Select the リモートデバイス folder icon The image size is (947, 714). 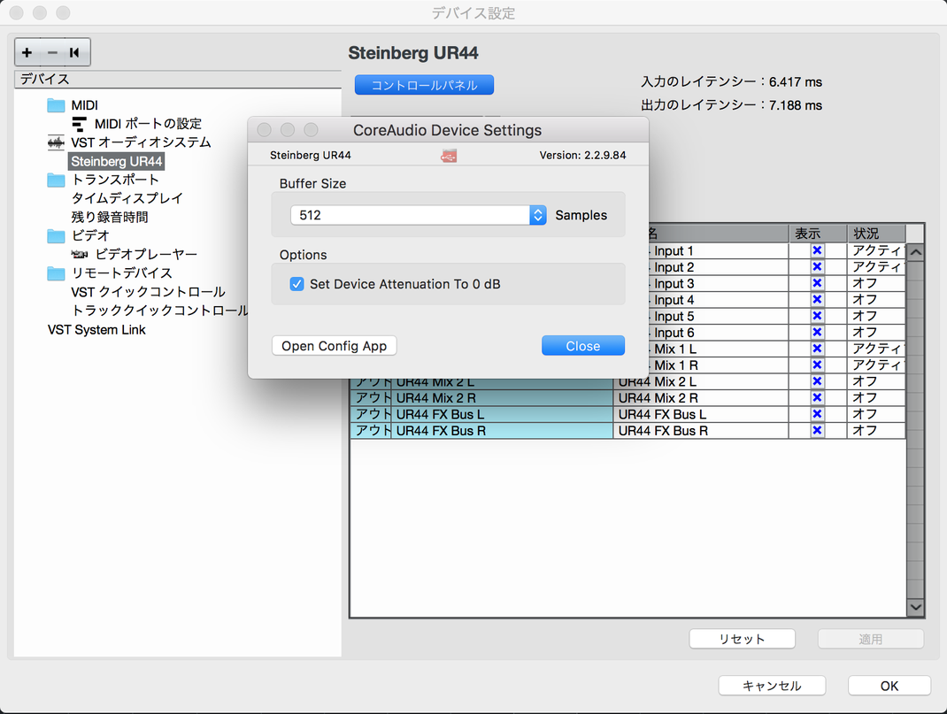tap(56, 273)
